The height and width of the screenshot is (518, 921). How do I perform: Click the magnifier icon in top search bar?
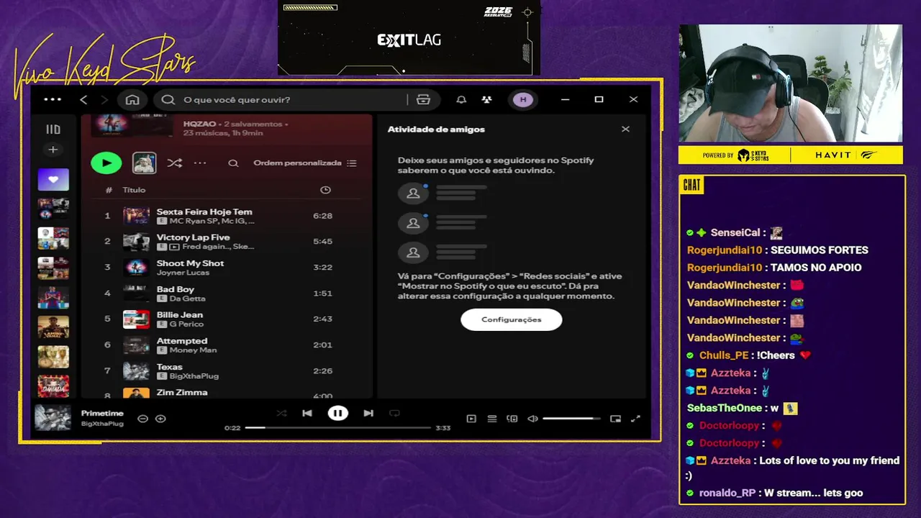point(168,99)
